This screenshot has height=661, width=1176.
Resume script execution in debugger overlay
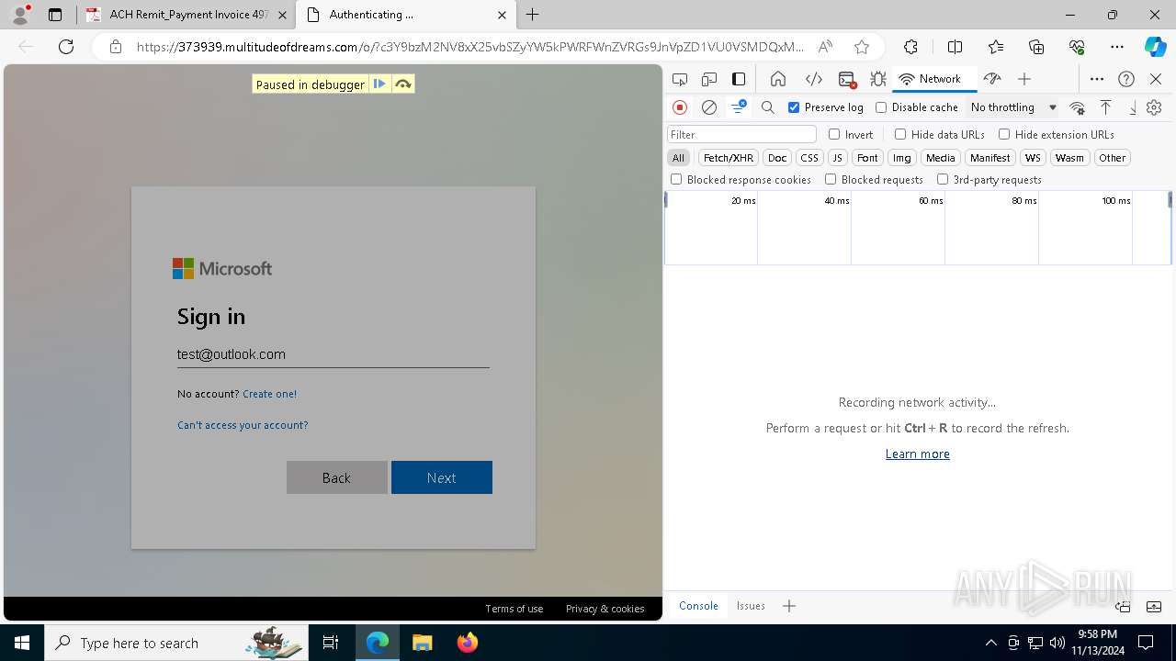379,84
